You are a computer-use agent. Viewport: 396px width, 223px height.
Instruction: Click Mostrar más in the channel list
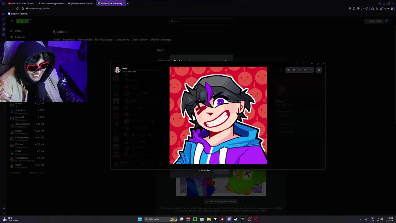tap(15, 173)
